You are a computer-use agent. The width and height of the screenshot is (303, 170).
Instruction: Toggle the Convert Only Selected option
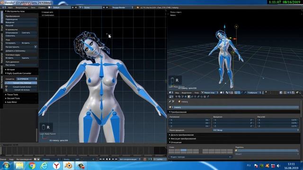[21, 83]
